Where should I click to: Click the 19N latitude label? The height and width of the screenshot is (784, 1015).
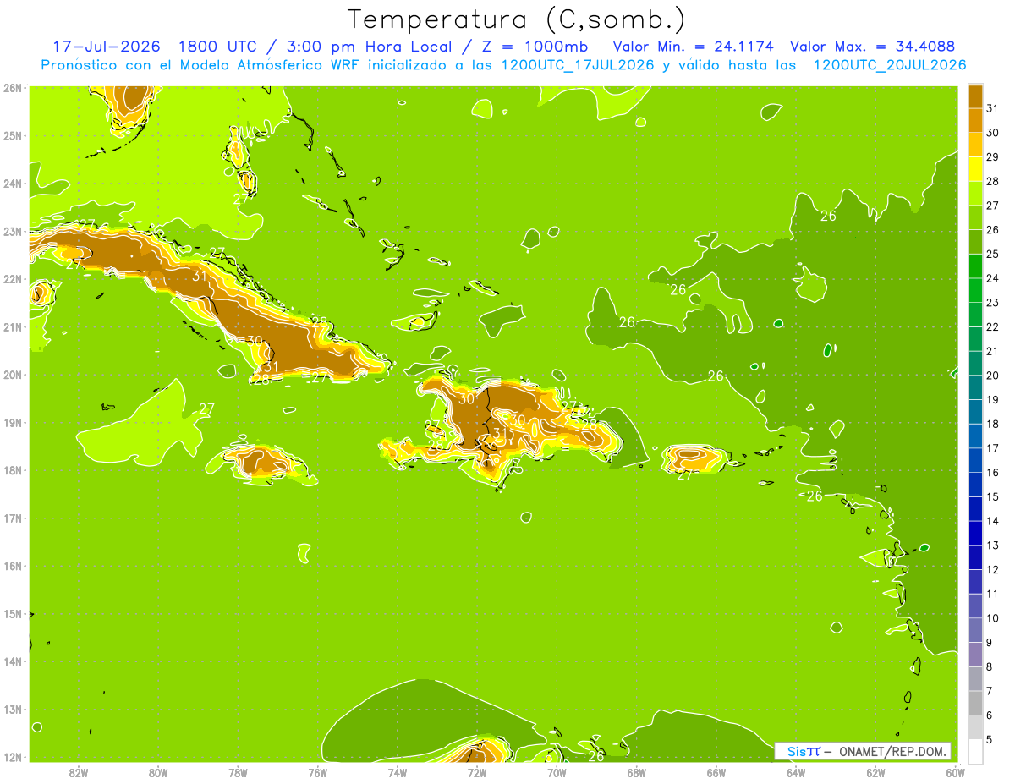(14, 422)
